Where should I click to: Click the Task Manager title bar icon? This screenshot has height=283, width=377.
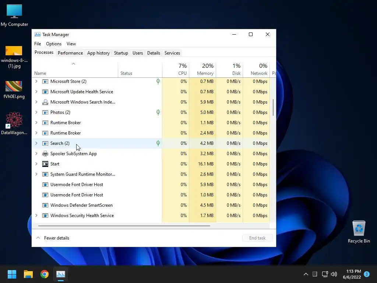[38, 34]
